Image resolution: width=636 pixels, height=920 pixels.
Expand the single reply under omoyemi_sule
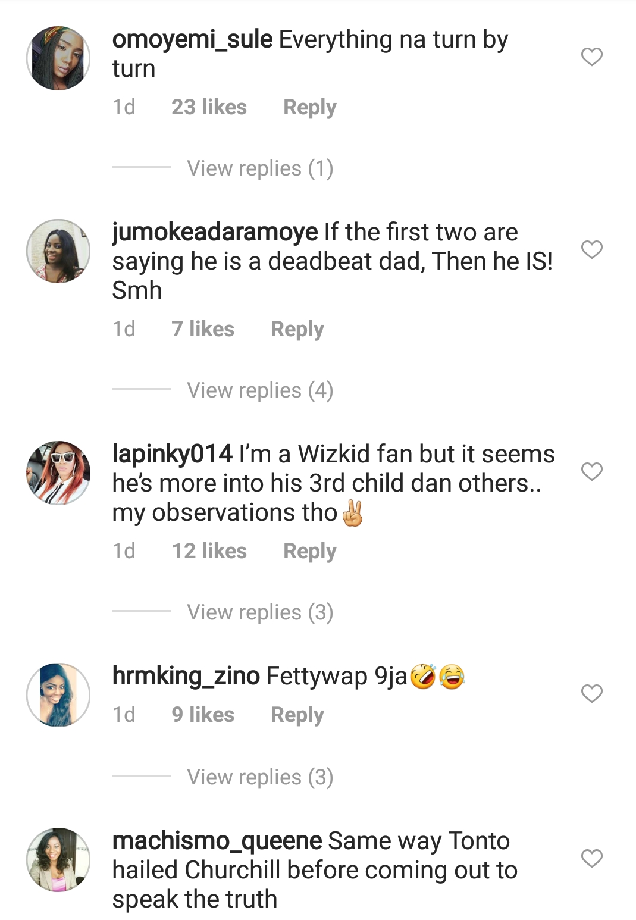coord(260,168)
